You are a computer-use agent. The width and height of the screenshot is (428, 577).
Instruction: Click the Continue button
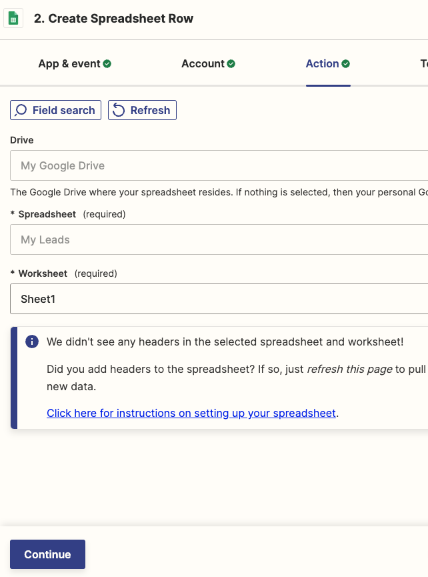tap(47, 554)
